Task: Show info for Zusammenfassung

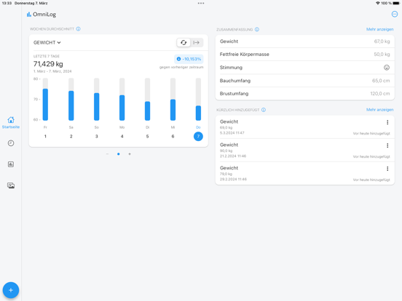Action: [257, 29]
